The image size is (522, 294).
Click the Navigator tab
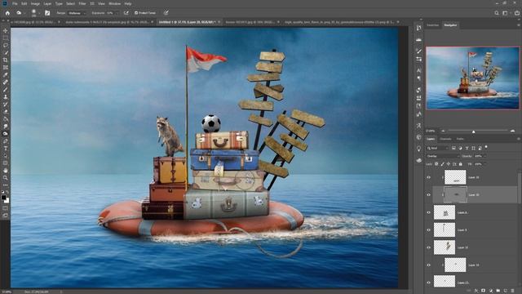click(x=450, y=25)
